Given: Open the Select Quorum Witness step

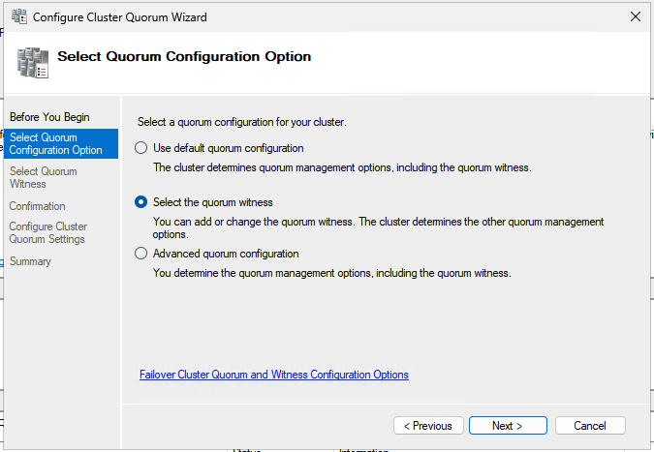Looking at the screenshot, I should (43, 177).
